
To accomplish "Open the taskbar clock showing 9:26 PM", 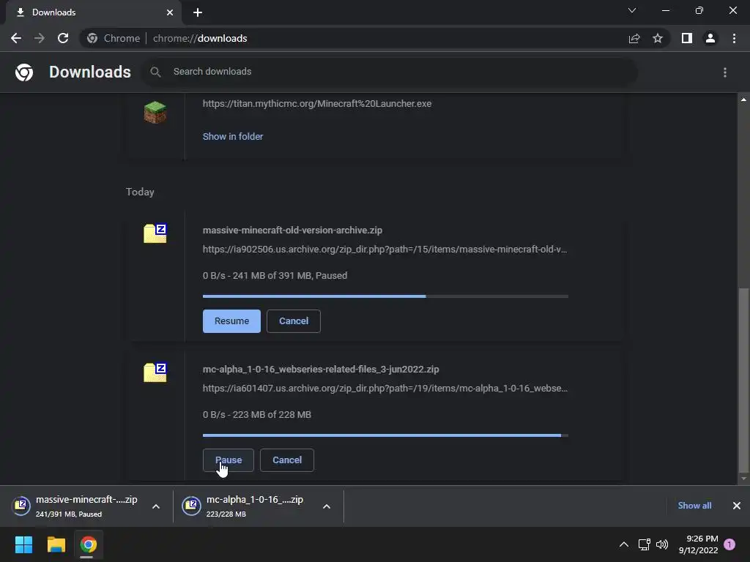I will (x=698, y=544).
